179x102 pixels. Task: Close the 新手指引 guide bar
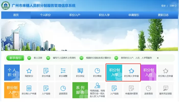(x=158, y=58)
